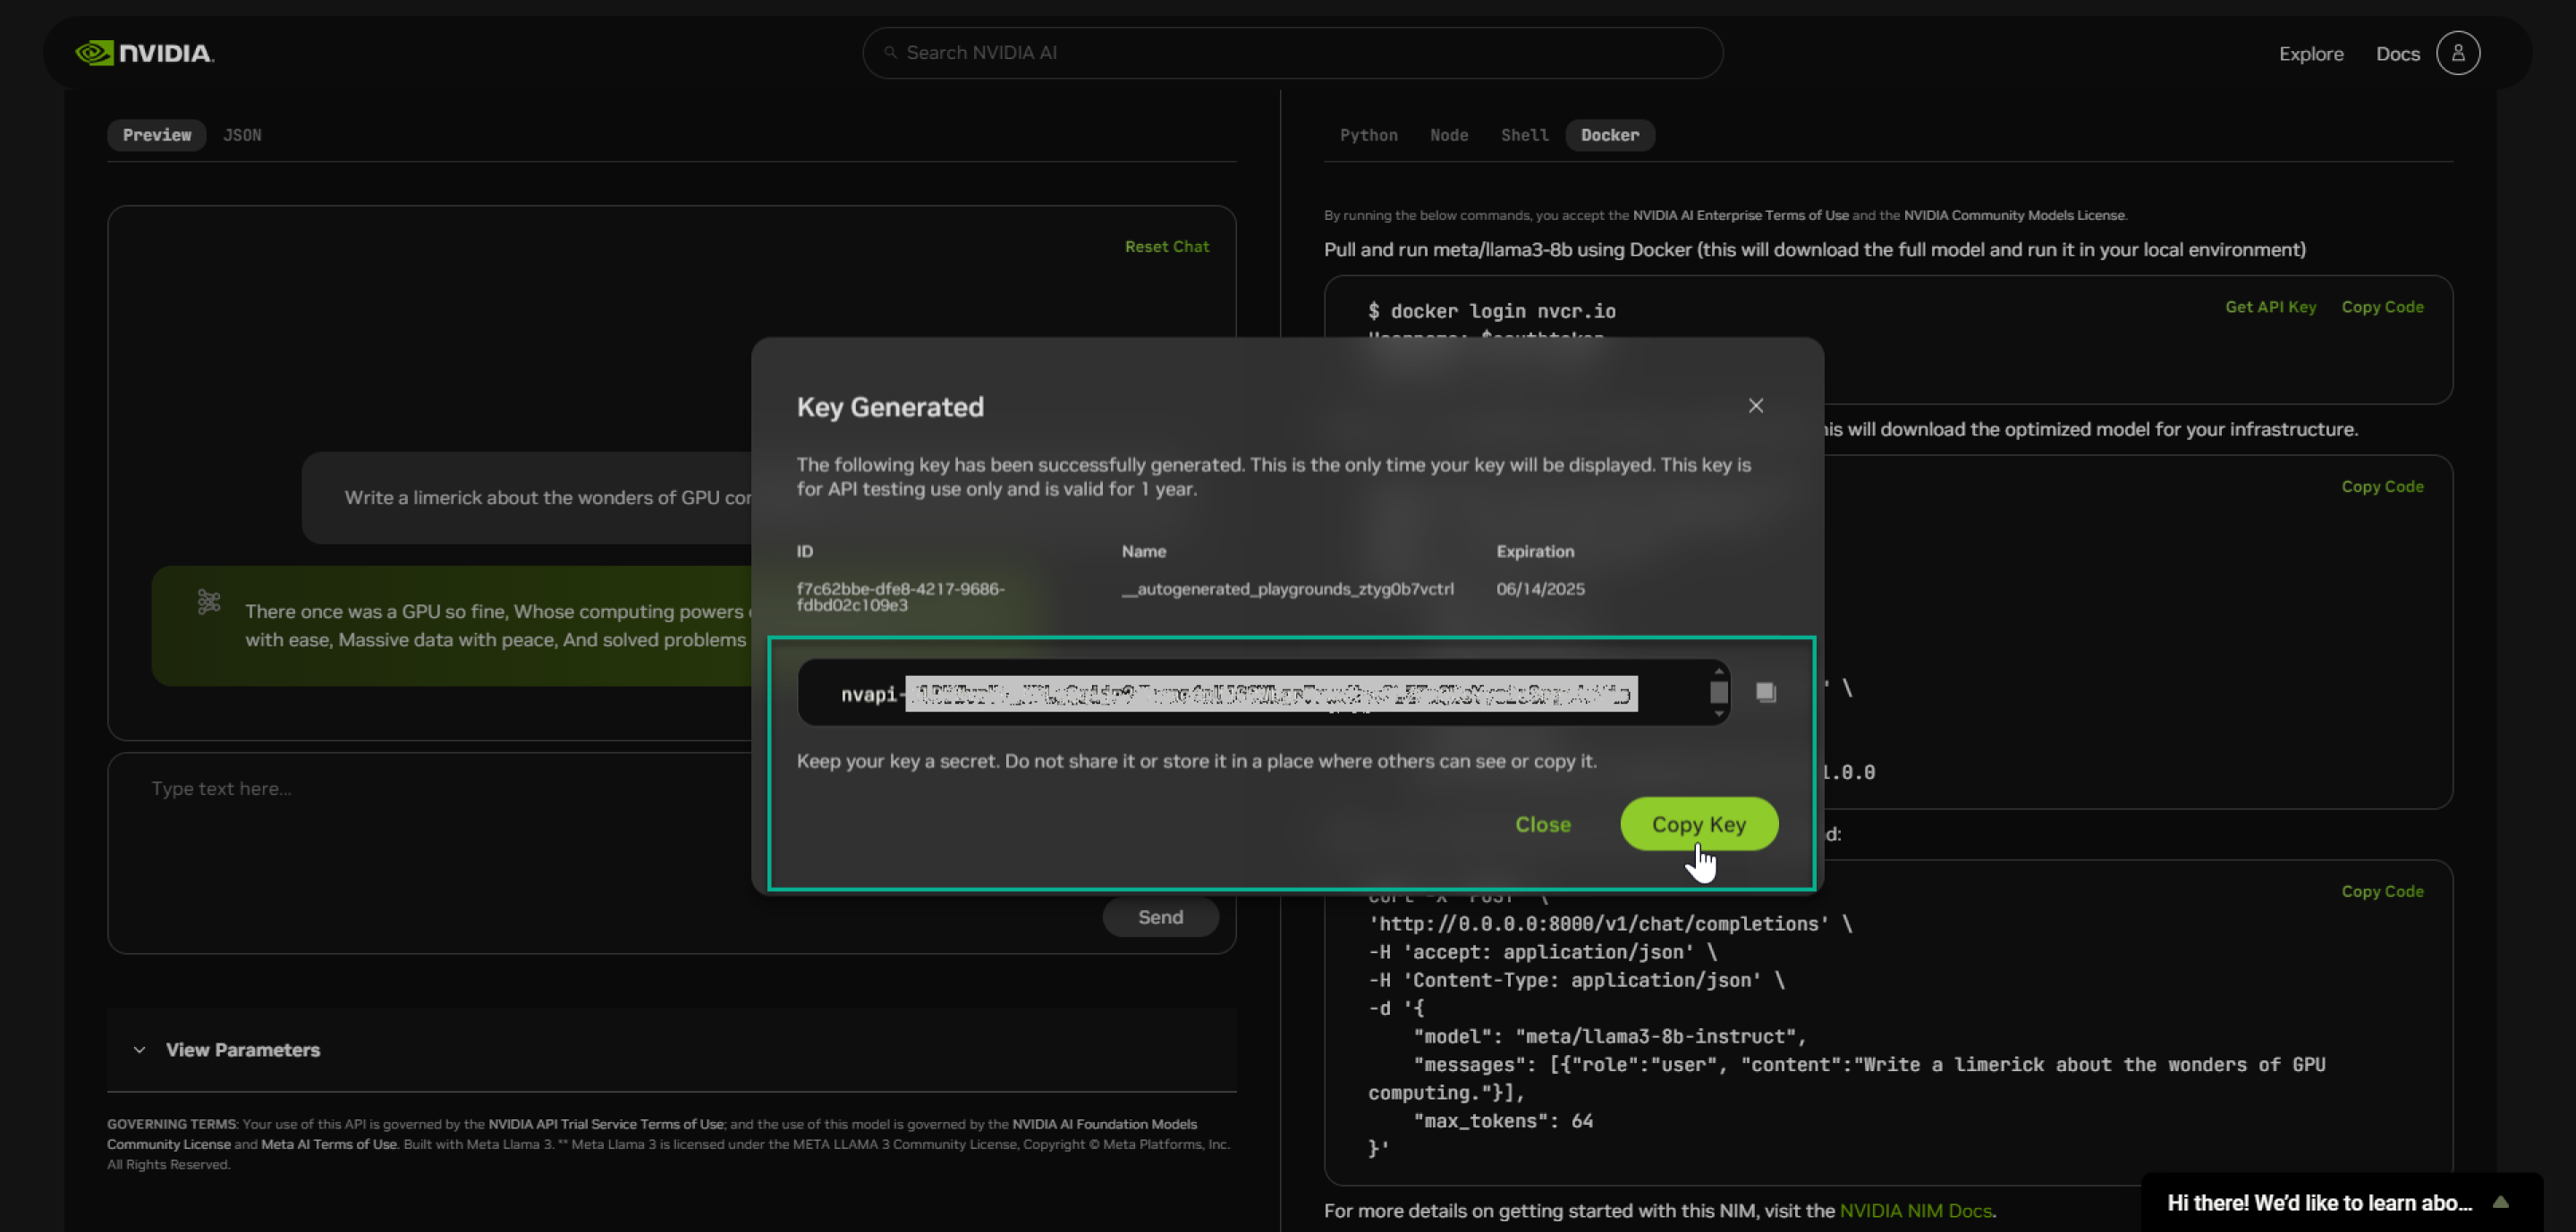Click the Get API Key link
2576x1232 pixels.
click(x=2270, y=307)
